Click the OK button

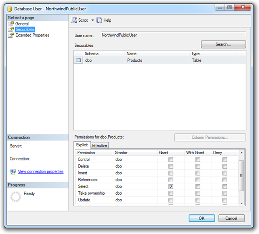202,218
